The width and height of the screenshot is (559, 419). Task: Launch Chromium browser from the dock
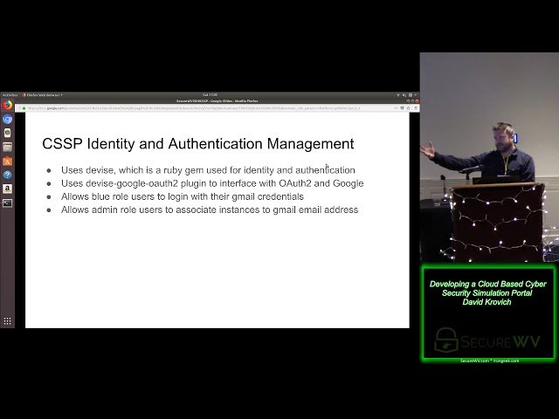click(x=7, y=119)
